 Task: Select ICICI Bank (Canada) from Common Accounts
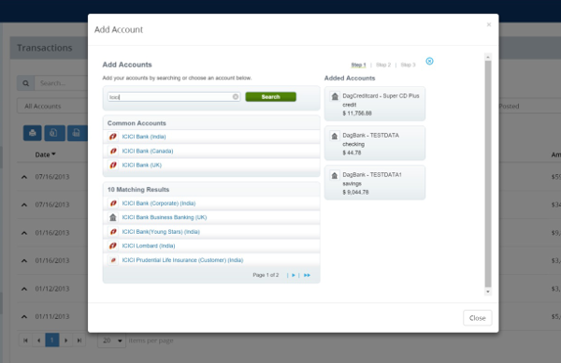coord(148,151)
